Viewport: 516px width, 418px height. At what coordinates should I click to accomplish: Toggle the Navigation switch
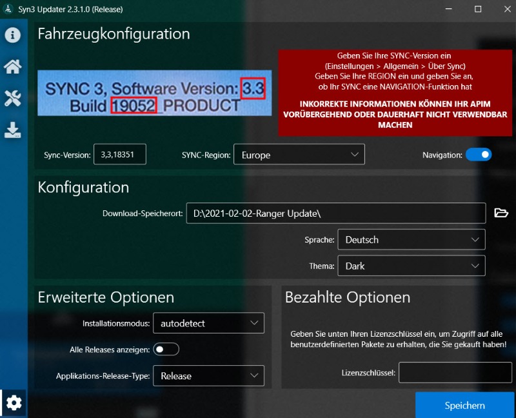(479, 154)
